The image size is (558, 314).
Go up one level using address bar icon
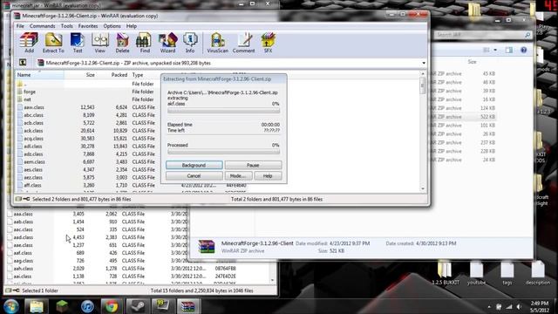(x=23, y=63)
